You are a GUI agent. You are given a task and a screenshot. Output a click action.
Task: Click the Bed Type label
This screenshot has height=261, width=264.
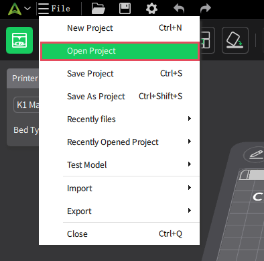point(26,130)
